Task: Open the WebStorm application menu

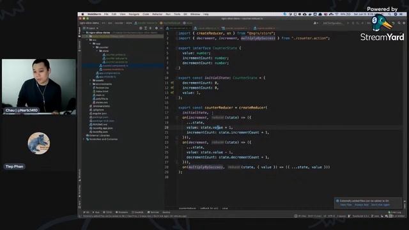Action: [94, 14]
